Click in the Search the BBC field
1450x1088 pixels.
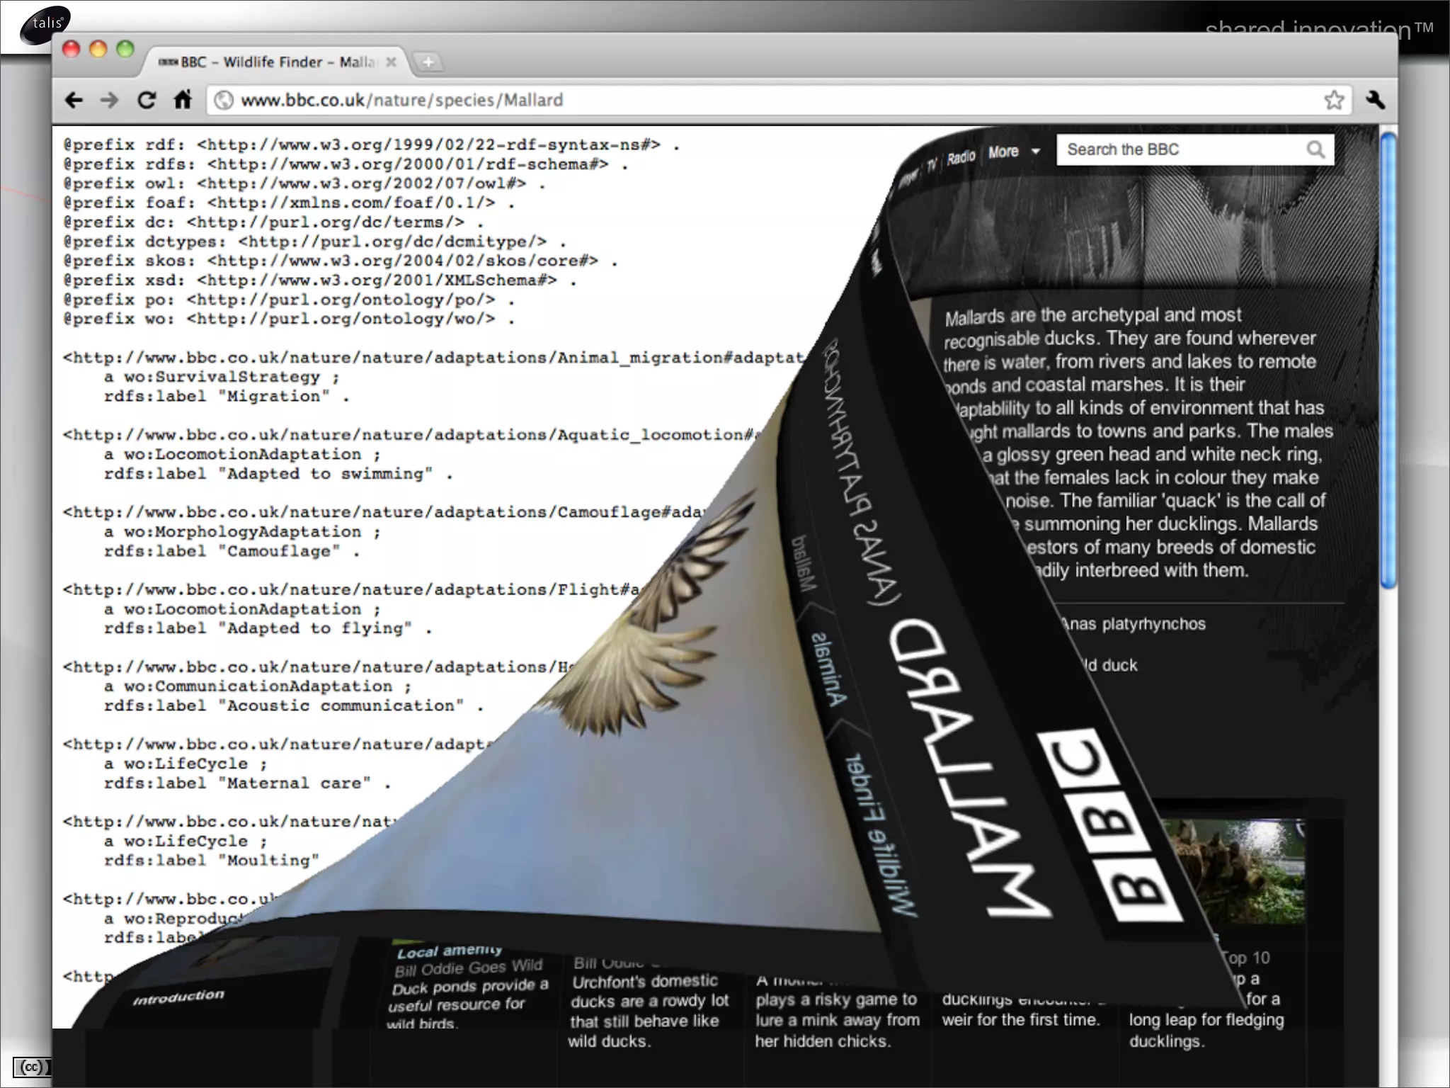[1175, 149]
